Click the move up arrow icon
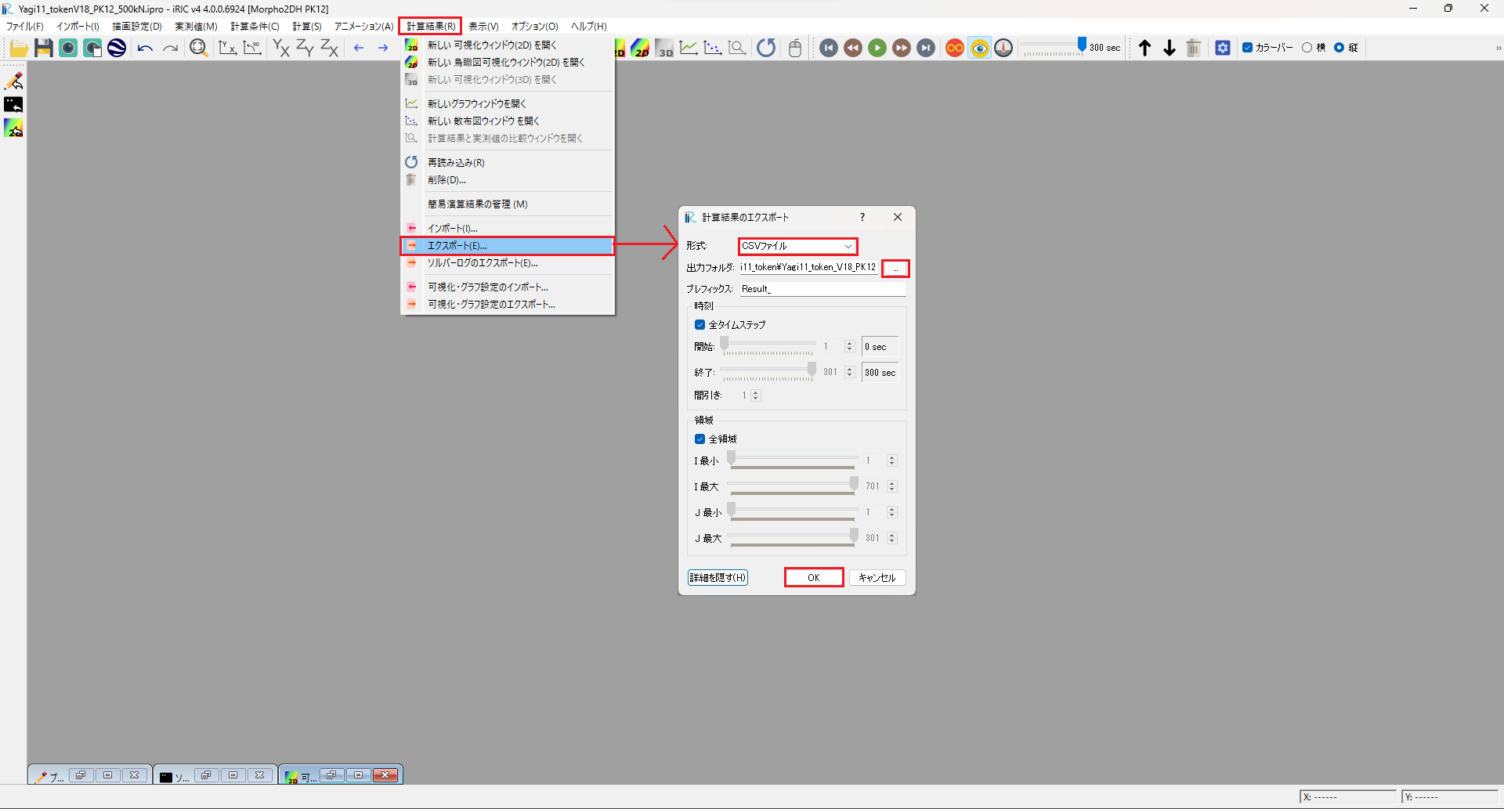Screen dimensions: 1504x809 point(1144,48)
